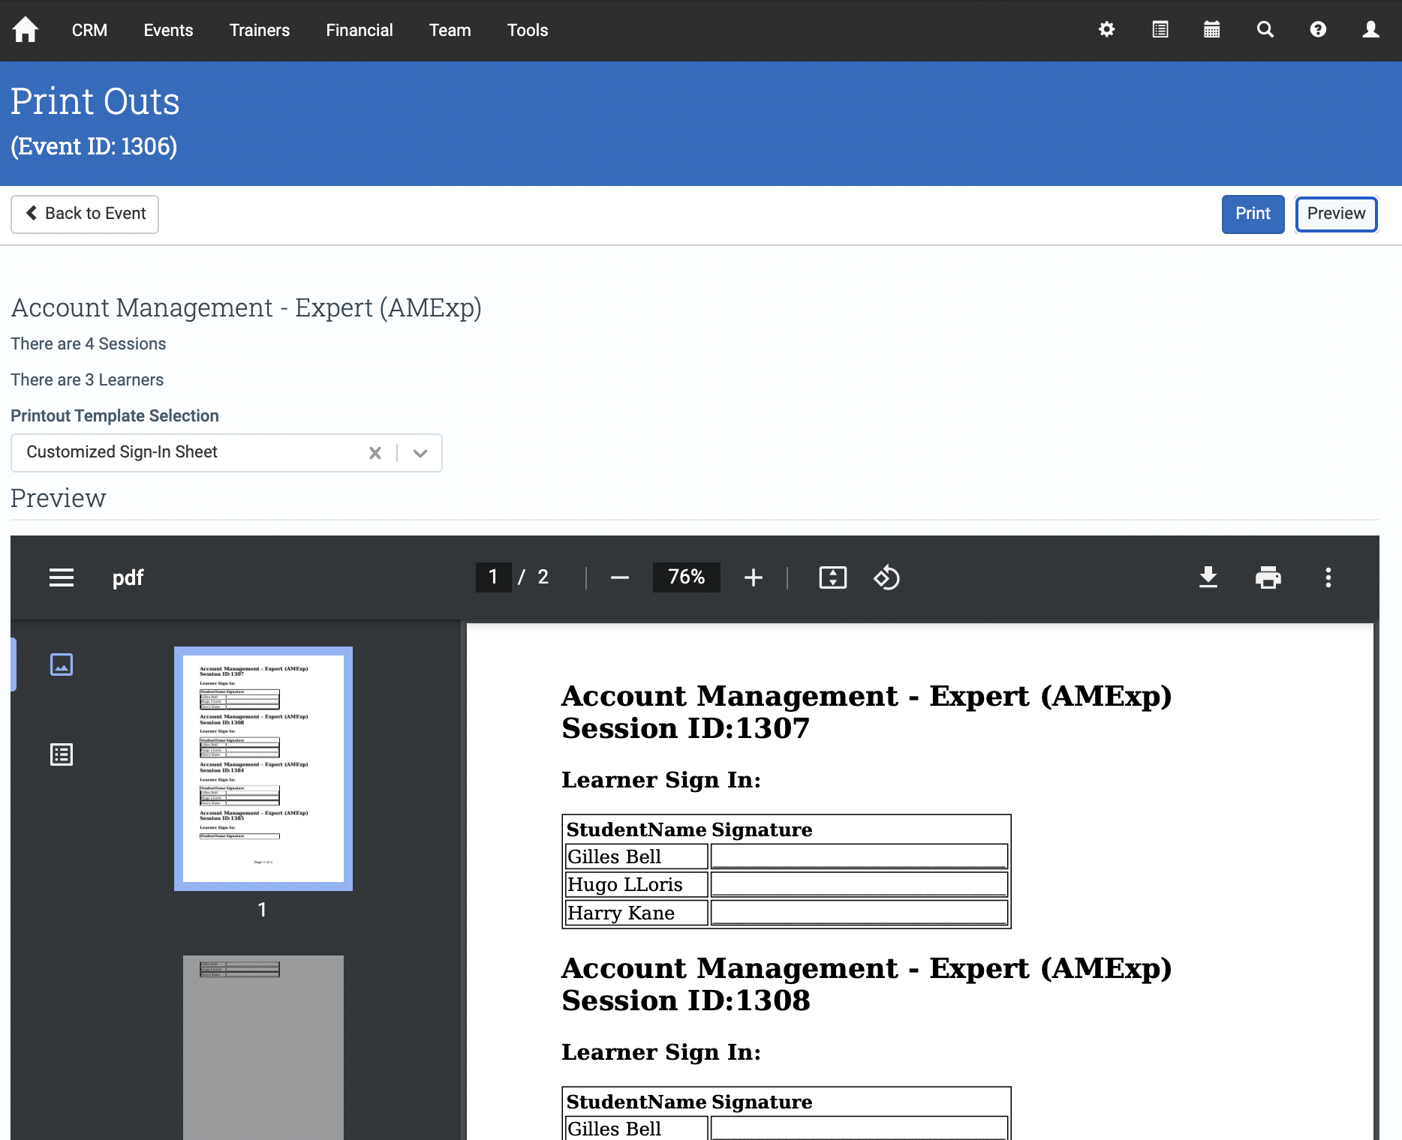Show the thumbnails view in the PDF sidebar
This screenshot has width=1402, height=1140.
point(62,664)
